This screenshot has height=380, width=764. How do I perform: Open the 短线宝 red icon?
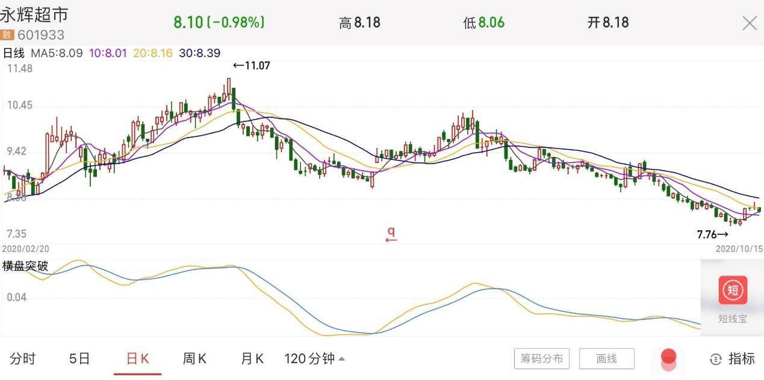click(733, 290)
